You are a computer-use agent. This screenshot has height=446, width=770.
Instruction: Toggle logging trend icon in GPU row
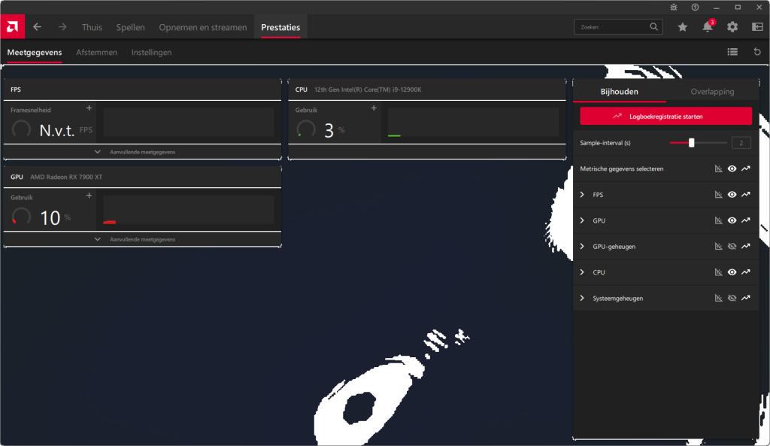pyautogui.click(x=746, y=220)
